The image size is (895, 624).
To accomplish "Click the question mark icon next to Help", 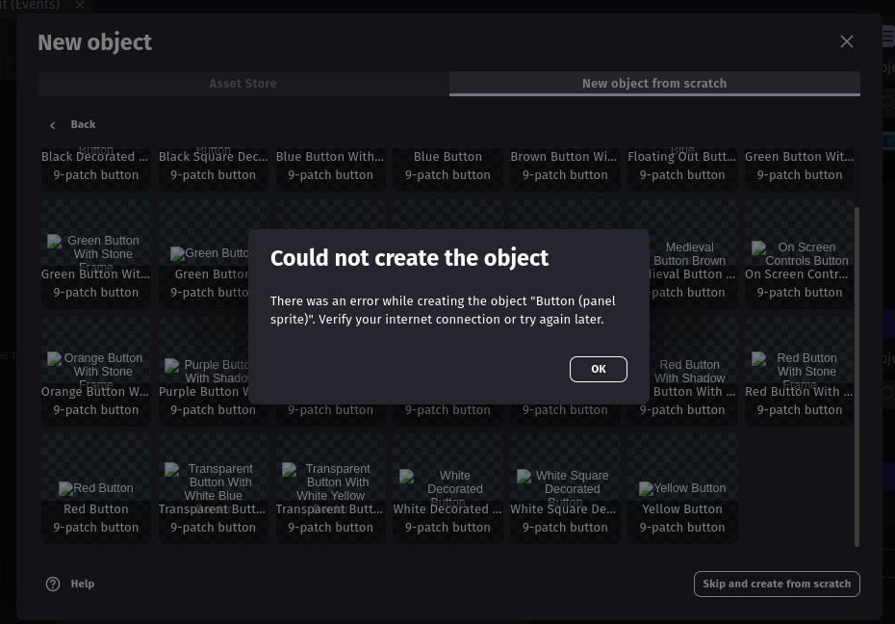I will tap(53, 584).
